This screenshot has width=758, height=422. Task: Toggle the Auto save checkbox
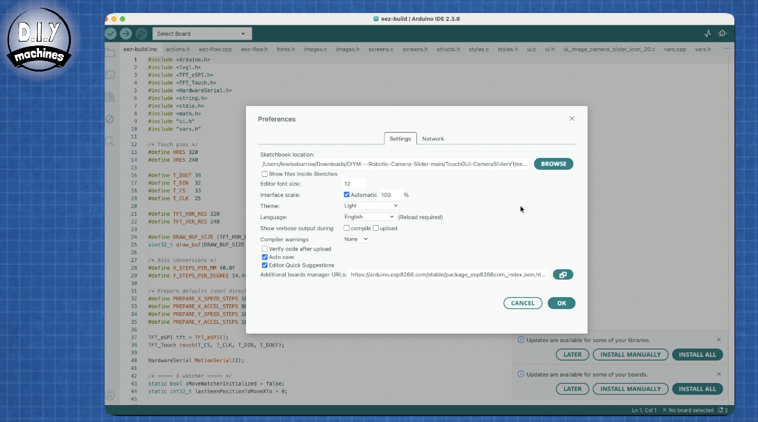click(264, 257)
